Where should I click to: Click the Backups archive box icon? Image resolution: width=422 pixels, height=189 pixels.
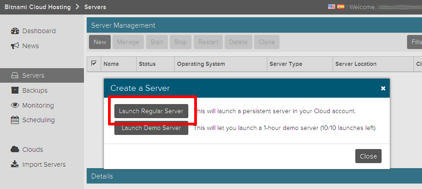(x=15, y=90)
